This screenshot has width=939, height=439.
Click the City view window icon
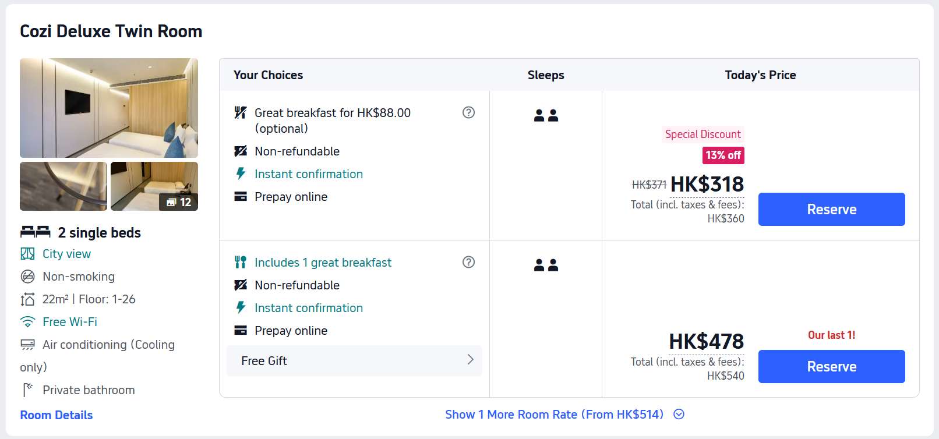[x=27, y=254]
